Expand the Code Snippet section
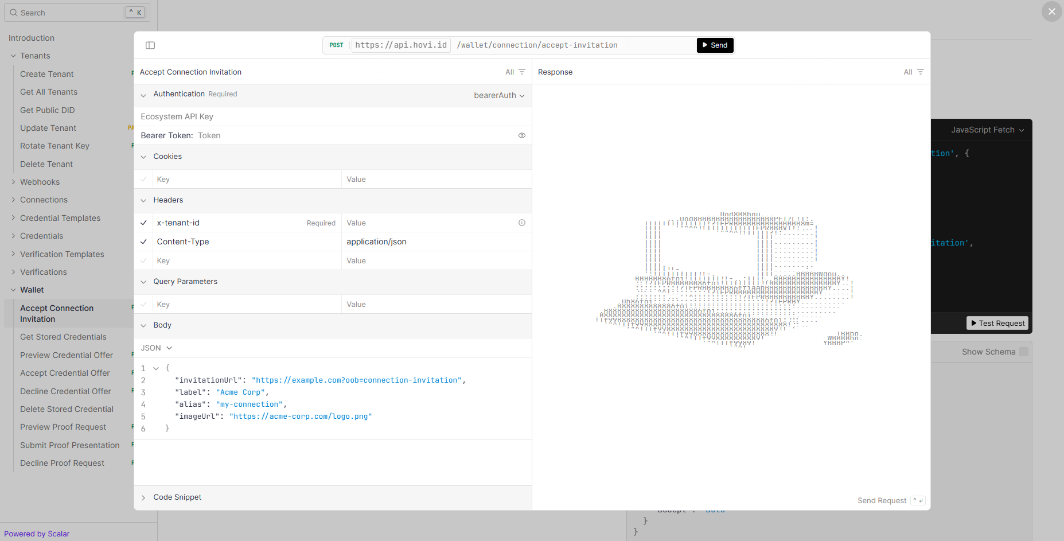Screen dimensions: 1064x541 click(177, 497)
